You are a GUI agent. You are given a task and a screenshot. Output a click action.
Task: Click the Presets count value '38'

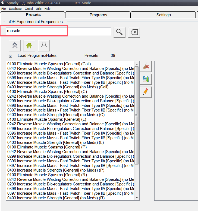pos(113,55)
